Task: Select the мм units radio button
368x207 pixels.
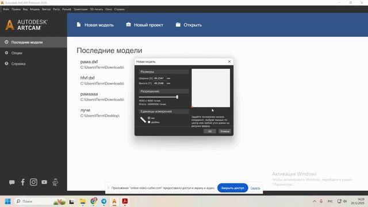Action: 149,118
